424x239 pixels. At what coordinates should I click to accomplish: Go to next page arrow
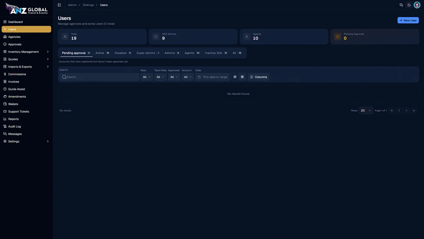click(406, 111)
